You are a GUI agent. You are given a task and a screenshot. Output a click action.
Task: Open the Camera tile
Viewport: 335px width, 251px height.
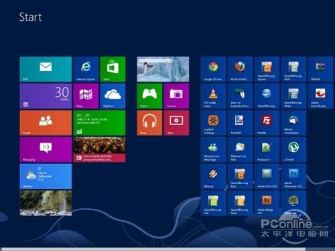pyautogui.click(x=176, y=96)
